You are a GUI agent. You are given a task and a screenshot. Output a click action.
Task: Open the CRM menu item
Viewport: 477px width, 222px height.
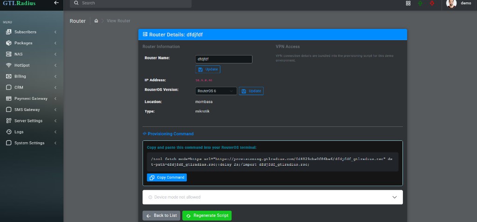[x=32, y=87]
